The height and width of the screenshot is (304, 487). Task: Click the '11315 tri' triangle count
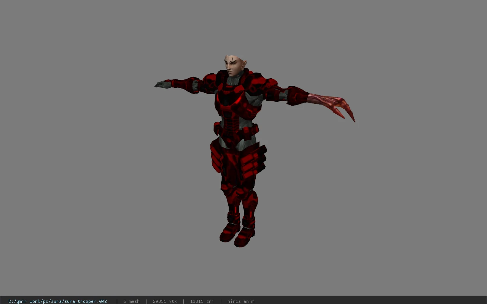pyautogui.click(x=202, y=301)
